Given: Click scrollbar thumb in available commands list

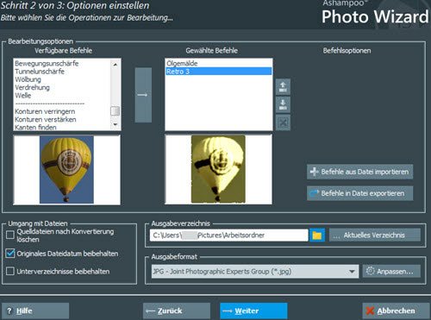Looking at the screenshot, I should pos(116,110).
